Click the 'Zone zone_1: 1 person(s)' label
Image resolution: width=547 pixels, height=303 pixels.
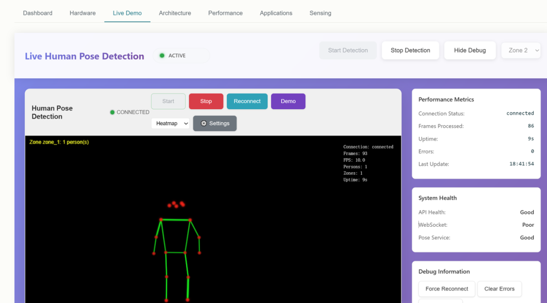tap(59, 142)
